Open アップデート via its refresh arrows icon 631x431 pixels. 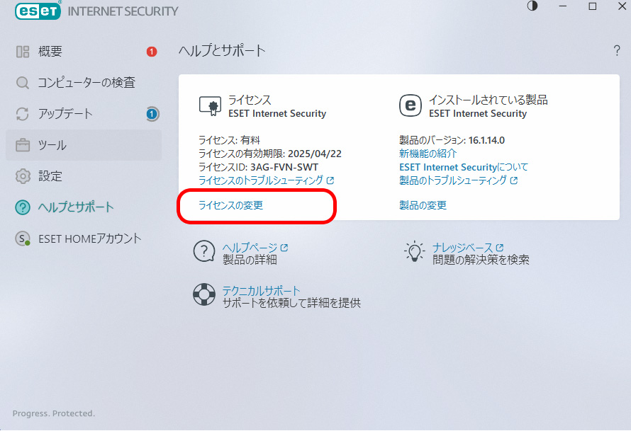tap(23, 114)
